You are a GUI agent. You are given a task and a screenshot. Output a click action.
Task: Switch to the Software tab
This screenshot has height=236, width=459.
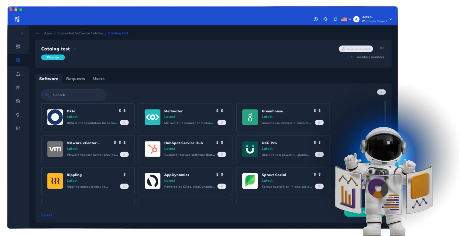tap(49, 79)
